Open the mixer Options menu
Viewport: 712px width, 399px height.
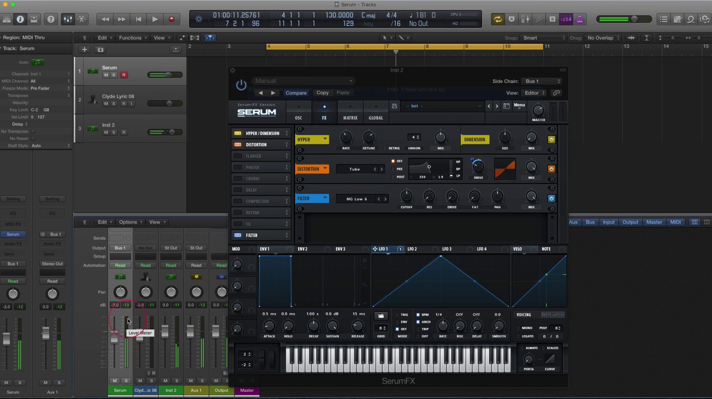click(131, 222)
